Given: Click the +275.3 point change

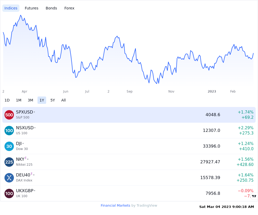Looking at the screenshot, I should (246, 133).
